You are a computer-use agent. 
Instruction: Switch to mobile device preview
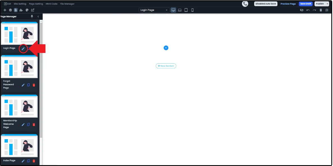click(192, 10)
